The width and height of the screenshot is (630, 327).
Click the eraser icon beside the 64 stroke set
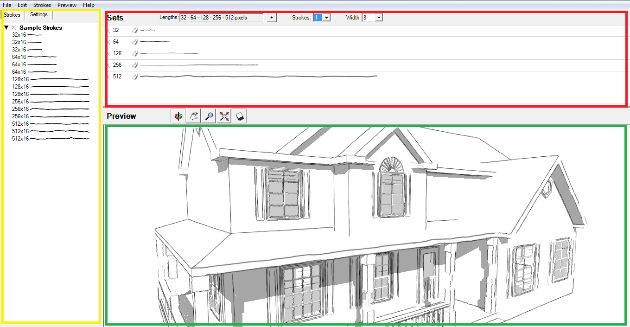pos(134,41)
